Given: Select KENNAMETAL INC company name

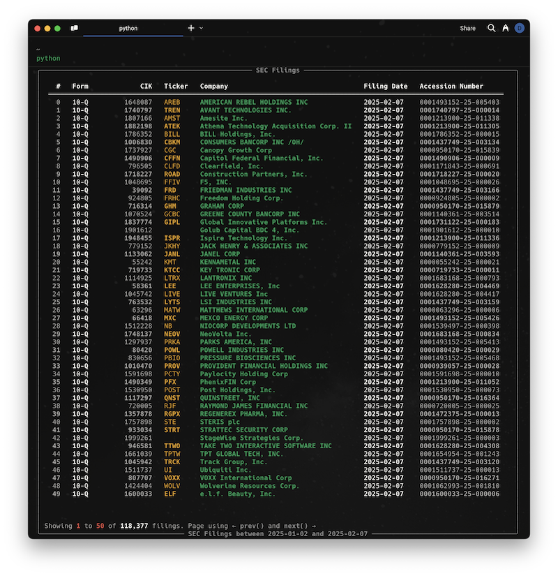Looking at the screenshot, I should pos(227,262).
